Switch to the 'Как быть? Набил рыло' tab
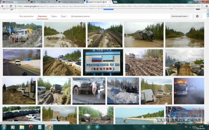Screen dimensions: 209x130 pos(71,2)
